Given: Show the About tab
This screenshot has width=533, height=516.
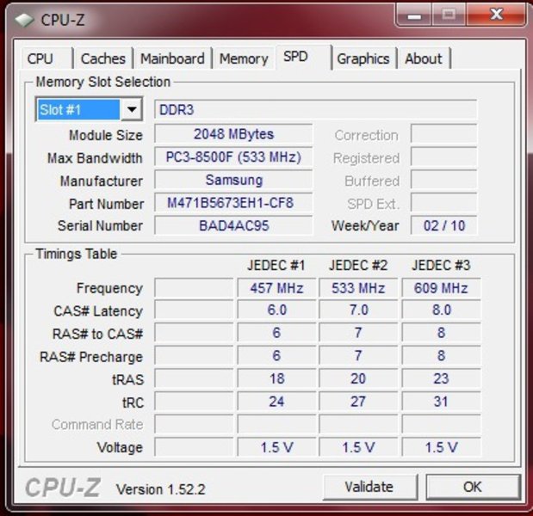Looking at the screenshot, I should pyautogui.click(x=424, y=58).
